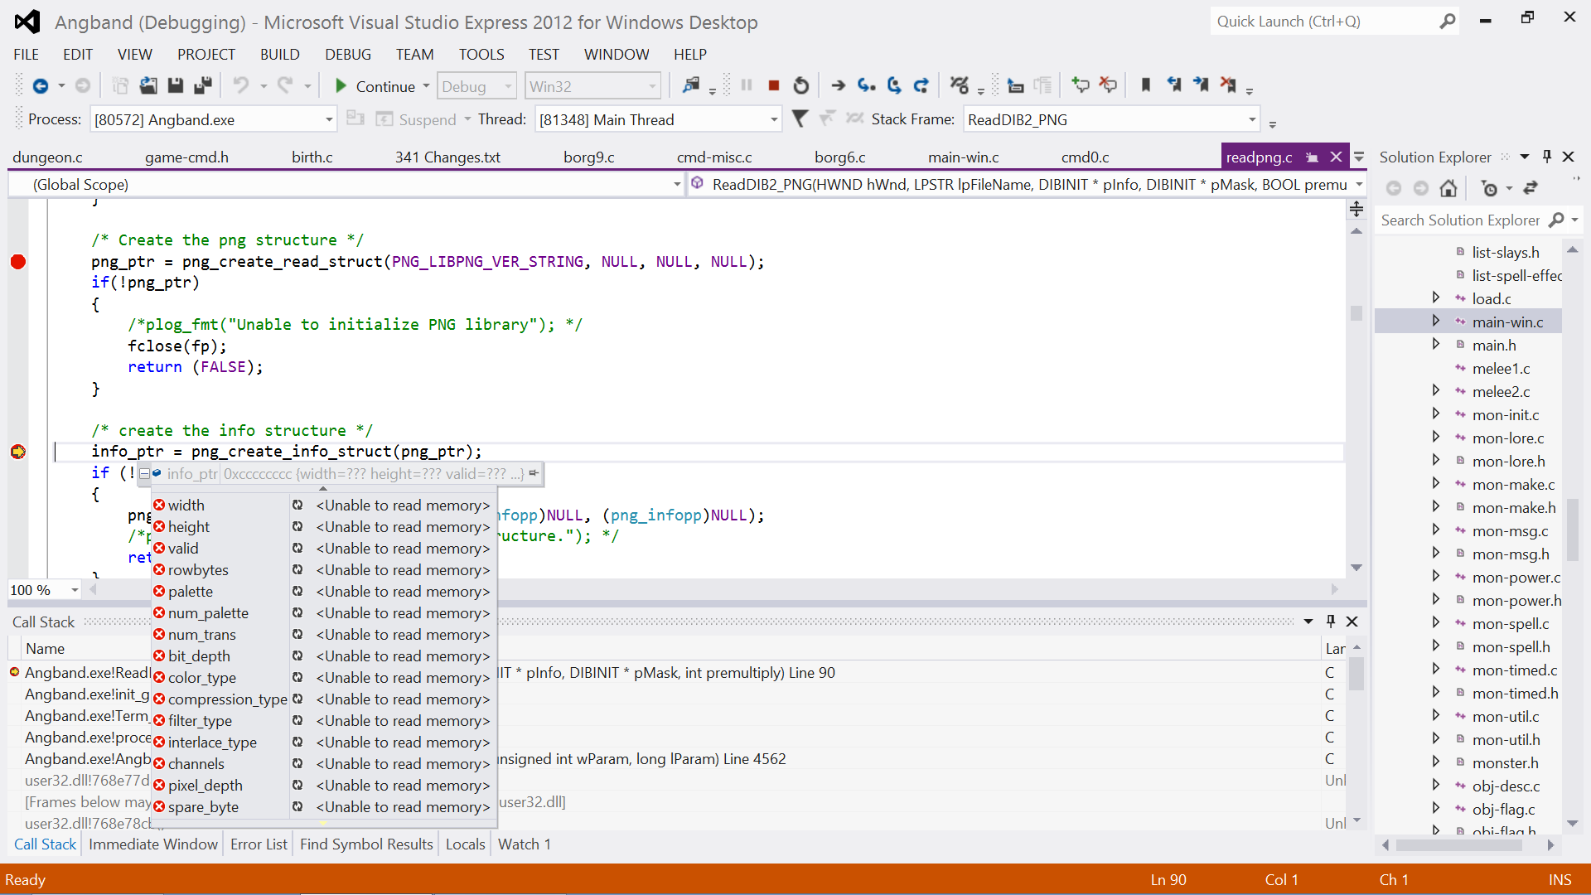This screenshot has height=895, width=1591.
Task: Pin the info_ptr DataTip to source
Action: 534,473
